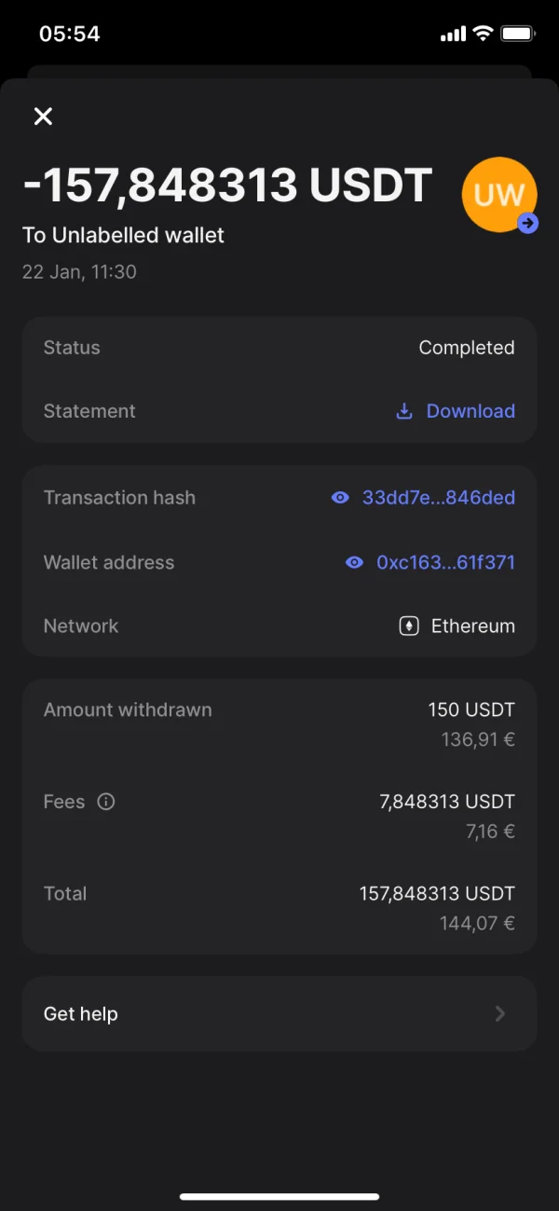Tap the Wi-Fi status bar icon
The height and width of the screenshot is (1211, 559).
click(x=483, y=34)
